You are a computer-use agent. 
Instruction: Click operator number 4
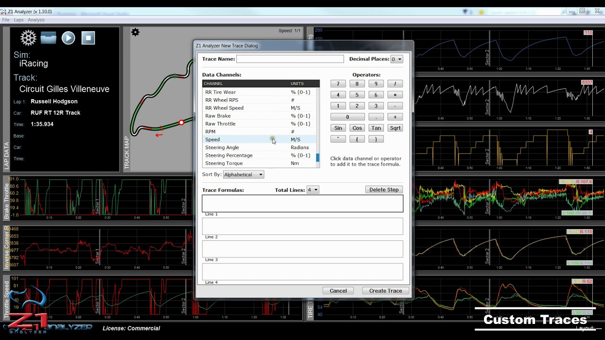(x=338, y=95)
